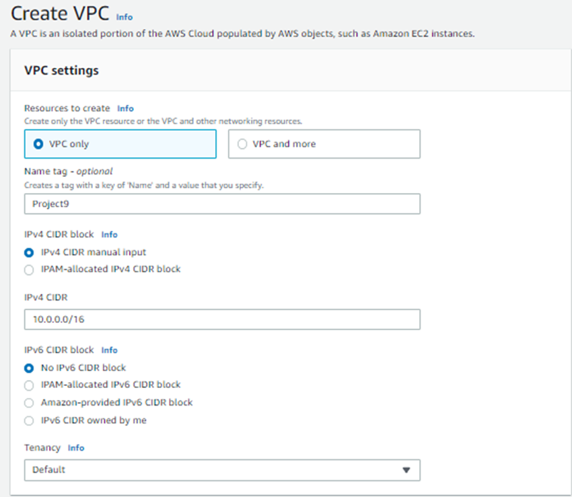This screenshot has height=497, width=572.
Task: Choose IPAM-allocated IPv6 CIDR block
Action: 28,384
